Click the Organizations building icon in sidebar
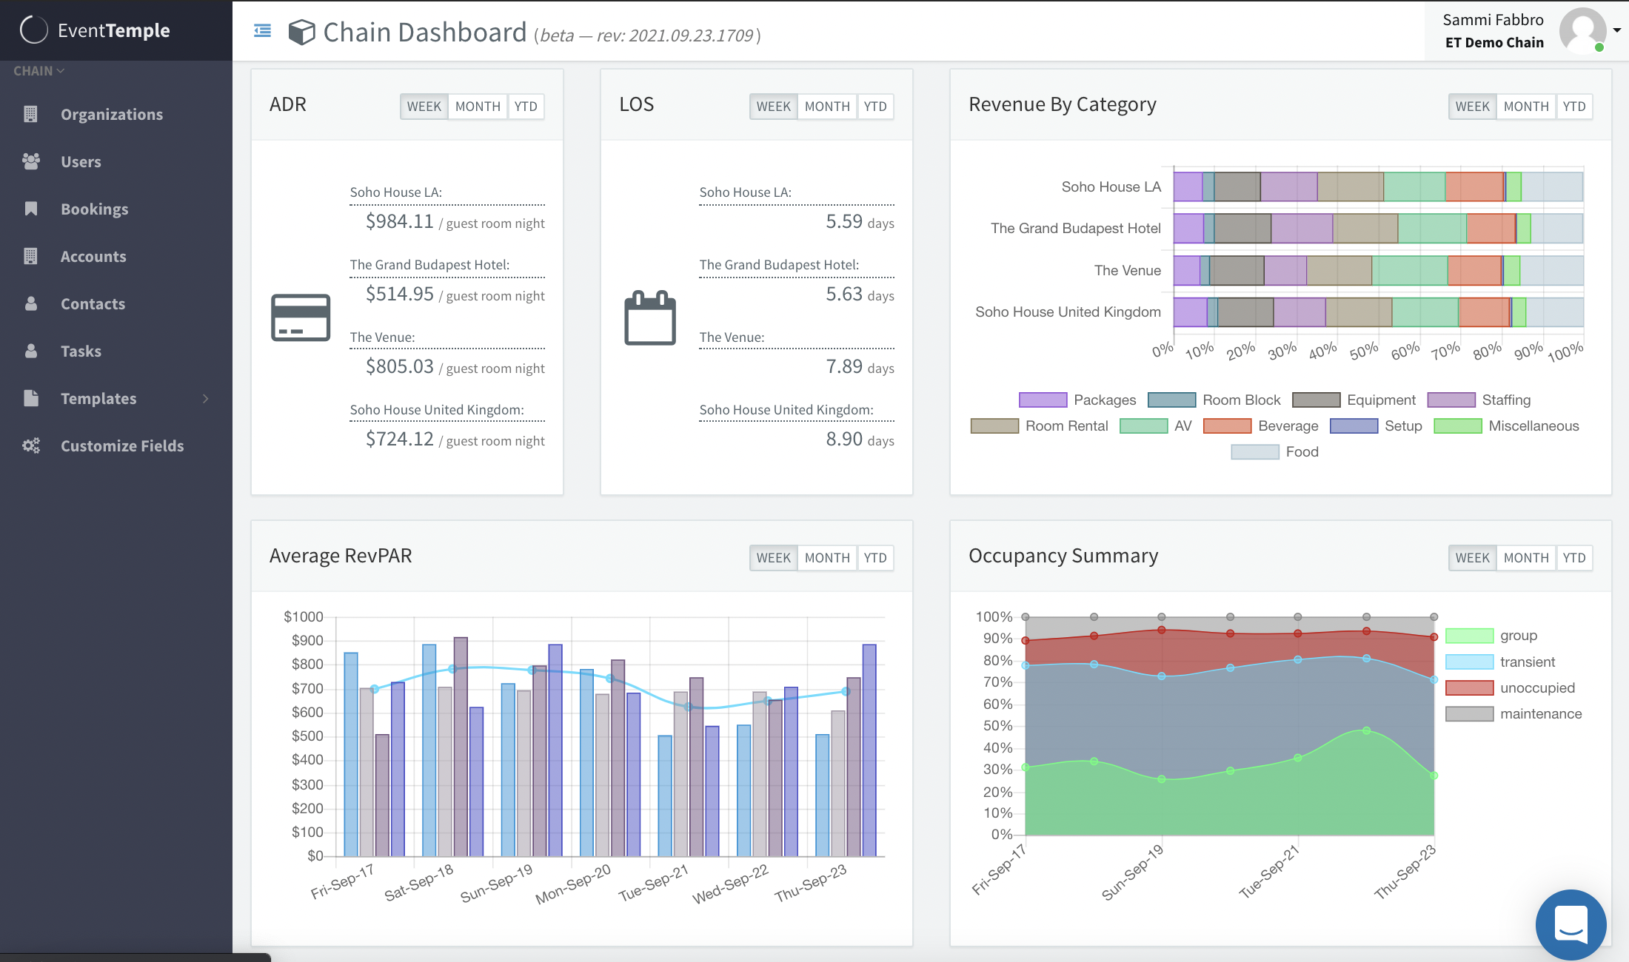This screenshot has width=1629, height=962. point(30,114)
